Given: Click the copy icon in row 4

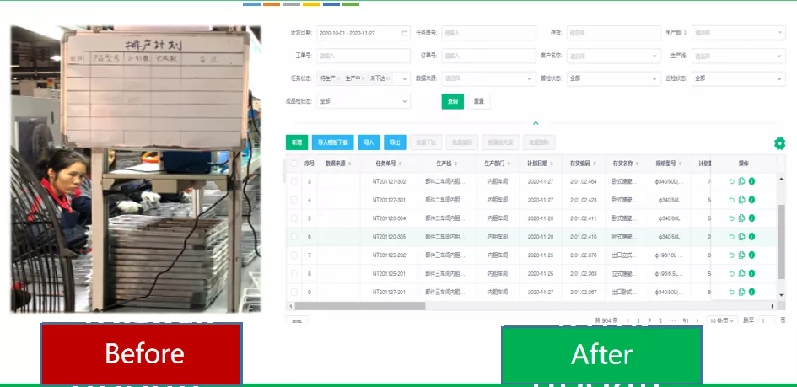Looking at the screenshot, I should click(741, 200).
